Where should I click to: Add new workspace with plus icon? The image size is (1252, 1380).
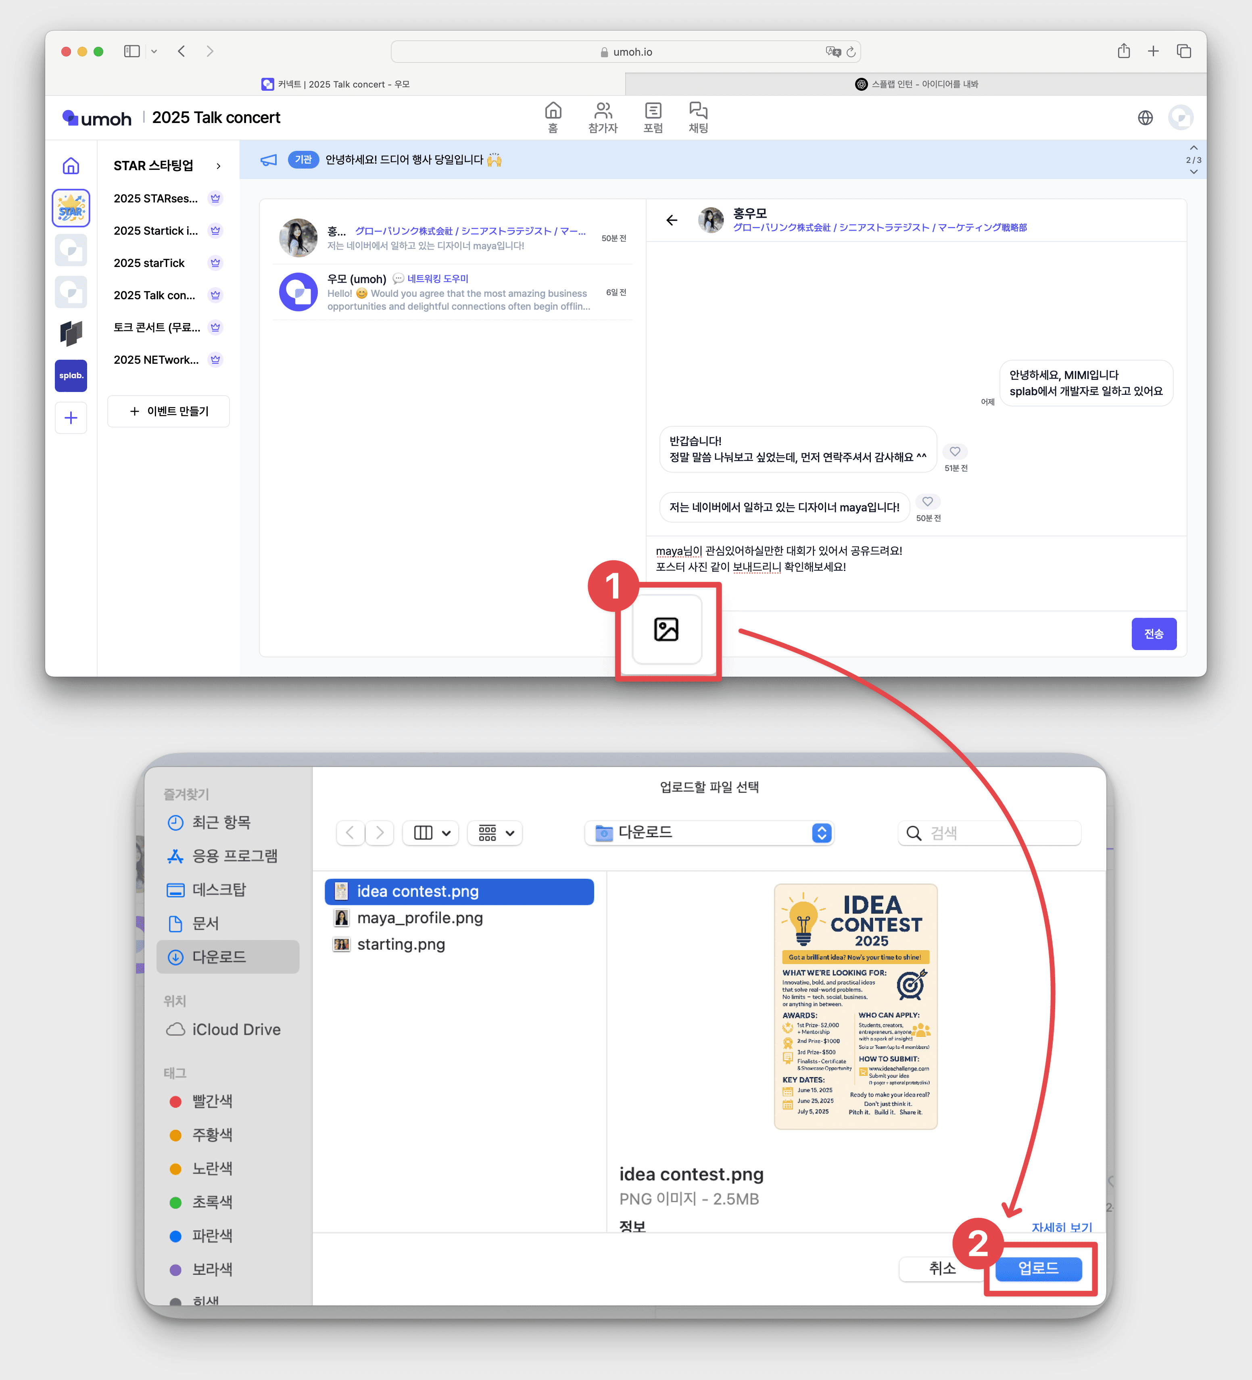pyautogui.click(x=71, y=417)
